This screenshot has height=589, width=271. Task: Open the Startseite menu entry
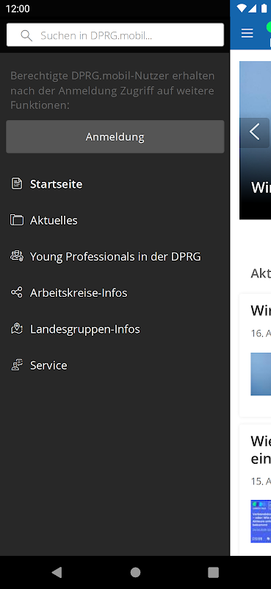[x=57, y=184]
